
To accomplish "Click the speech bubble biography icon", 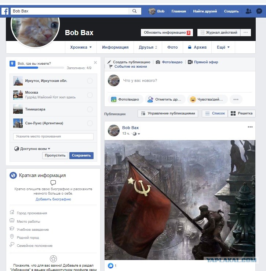I will point(53,182).
